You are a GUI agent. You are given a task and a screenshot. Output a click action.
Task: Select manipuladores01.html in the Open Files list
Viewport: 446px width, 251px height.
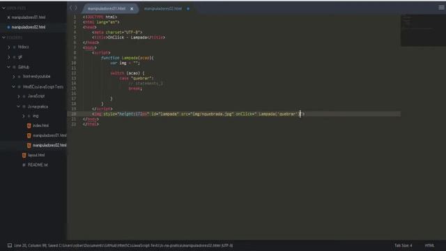point(29,17)
